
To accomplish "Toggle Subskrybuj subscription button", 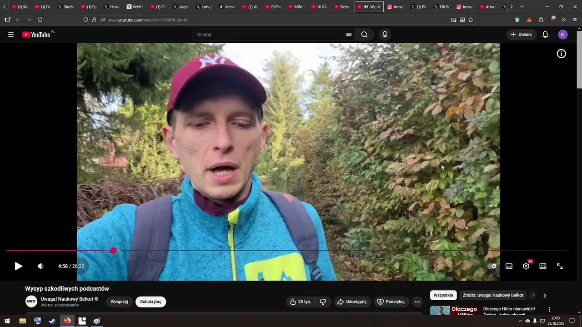I will (151, 302).
